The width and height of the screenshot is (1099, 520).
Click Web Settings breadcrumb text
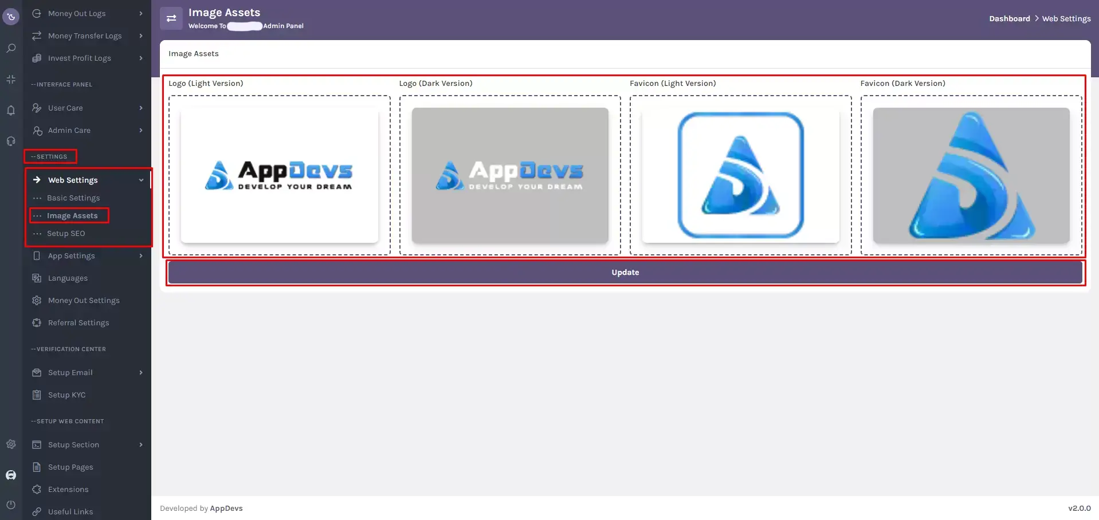1066,18
